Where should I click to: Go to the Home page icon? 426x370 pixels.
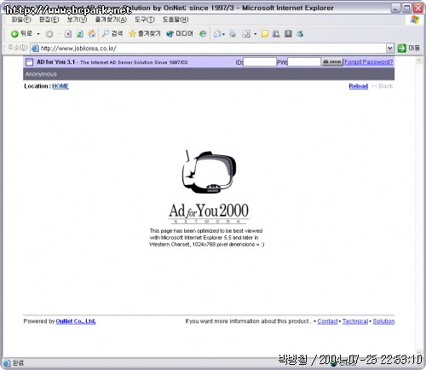tap(91, 34)
